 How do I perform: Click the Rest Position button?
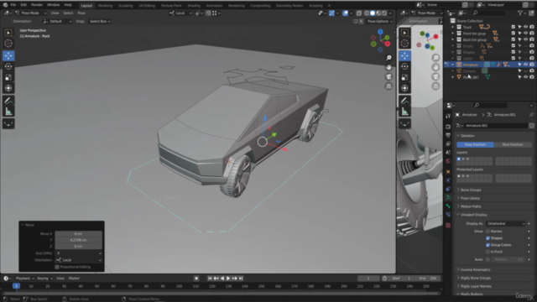[513, 144]
